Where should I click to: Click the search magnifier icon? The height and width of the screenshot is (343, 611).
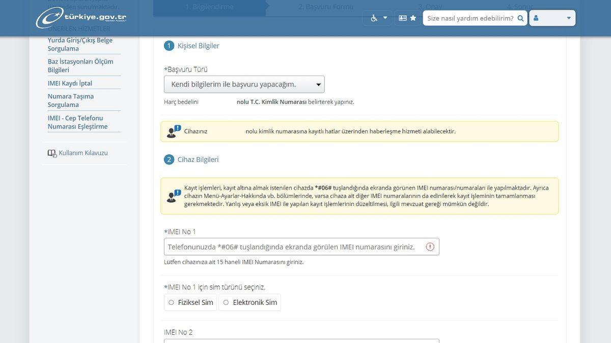[520, 18]
